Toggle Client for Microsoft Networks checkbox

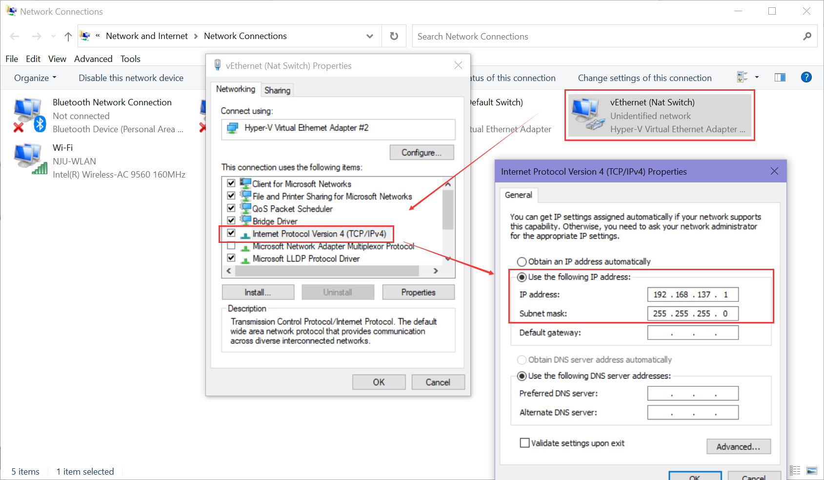pyautogui.click(x=231, y=183)
